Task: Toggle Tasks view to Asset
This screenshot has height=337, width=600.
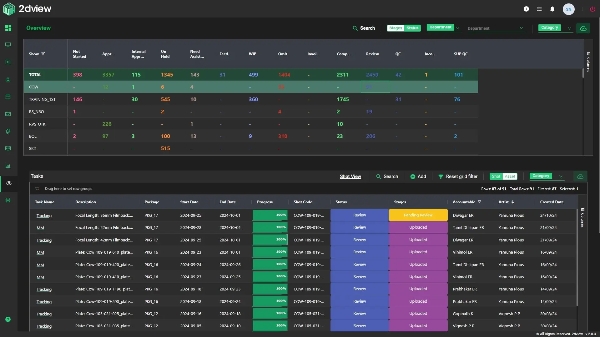Action: tap(510, 176)
